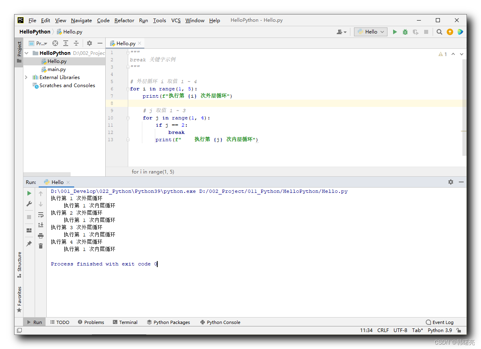
Task: Print console output with printer icon
Action: 41,236
